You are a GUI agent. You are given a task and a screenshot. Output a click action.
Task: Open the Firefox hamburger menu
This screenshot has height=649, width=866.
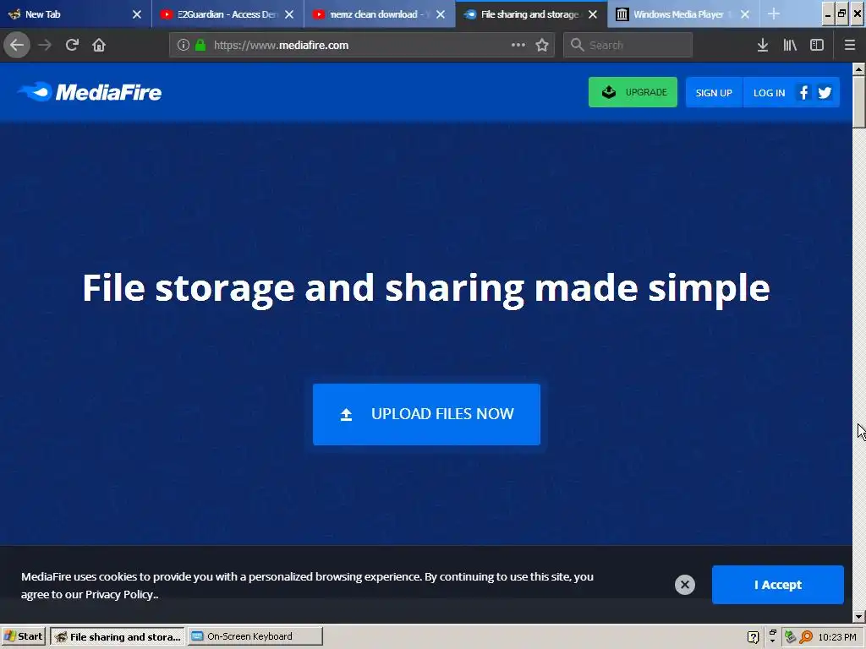pos(850,45)
